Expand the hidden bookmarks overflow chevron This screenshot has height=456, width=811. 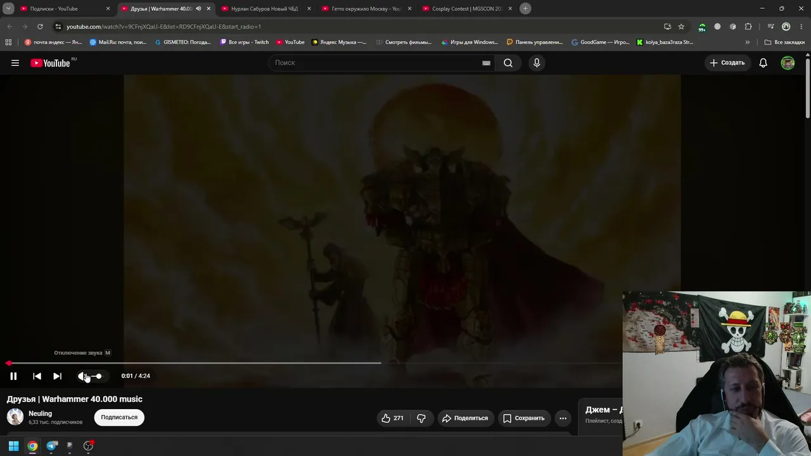[x=748, y=42]
